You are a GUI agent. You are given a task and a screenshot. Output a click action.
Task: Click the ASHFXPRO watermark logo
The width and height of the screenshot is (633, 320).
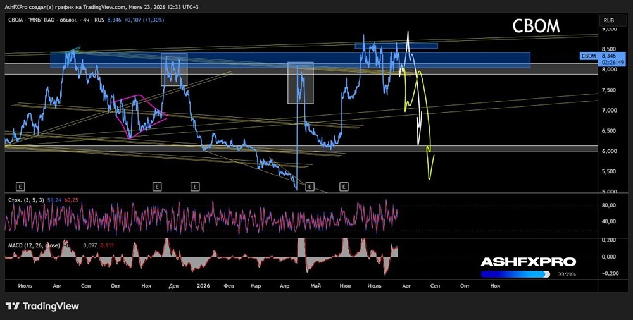pyautogui.click(x=528, y=262)
